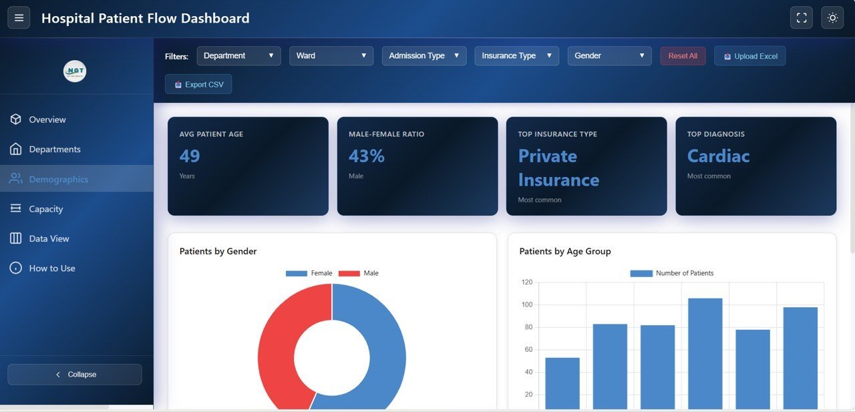Toggle fullscreen mode icon

801,18
